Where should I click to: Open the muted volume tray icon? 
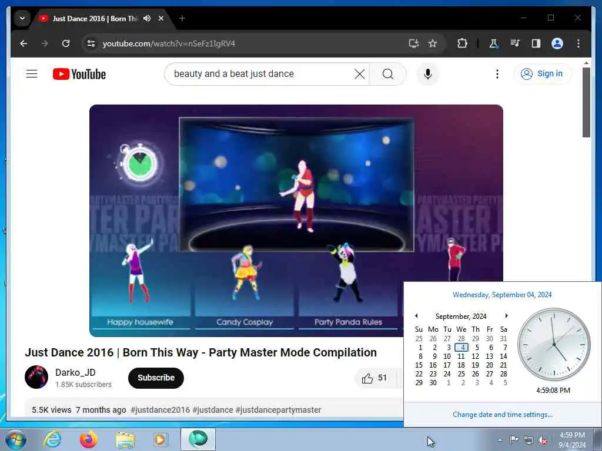tap(543, 440)
